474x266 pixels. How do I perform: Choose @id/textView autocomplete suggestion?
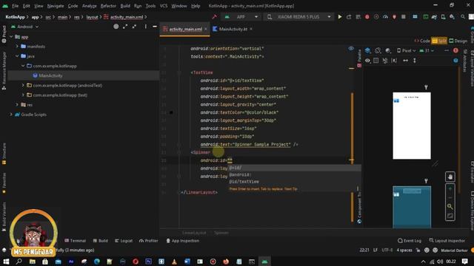click(x=244, y=182)
